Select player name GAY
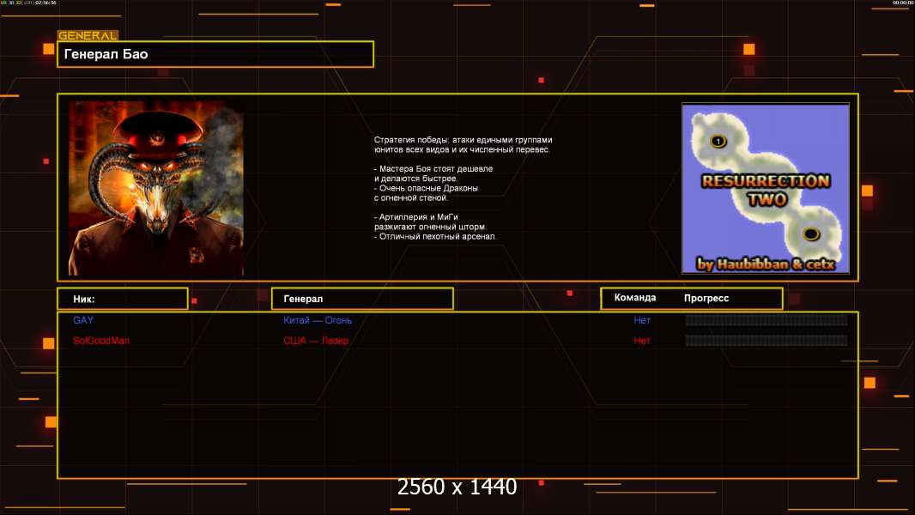Image resolution: width=915 pixels, height=515 pixels. click(x=83, y=320)
